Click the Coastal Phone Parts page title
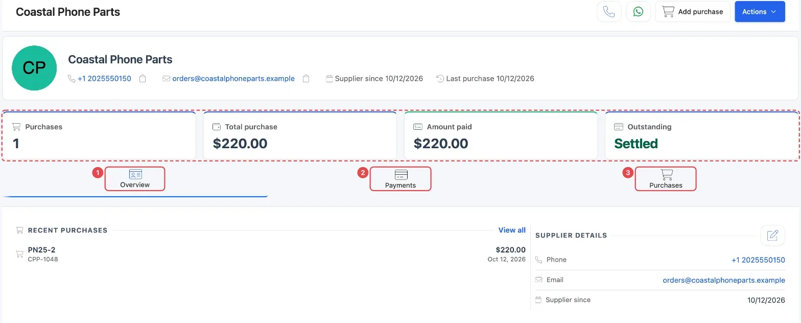The height and width of the screenshot is (323, 801). pos(68,12)
